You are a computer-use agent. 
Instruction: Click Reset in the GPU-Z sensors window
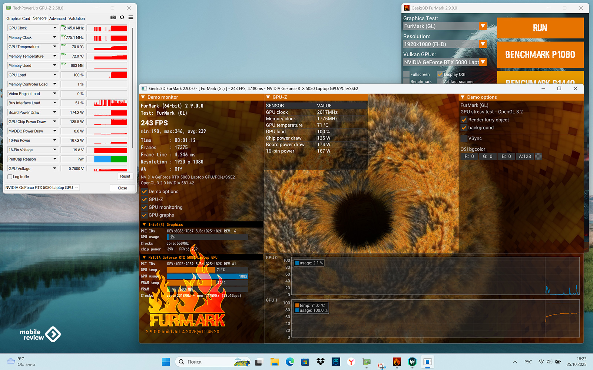coord(125,176)
